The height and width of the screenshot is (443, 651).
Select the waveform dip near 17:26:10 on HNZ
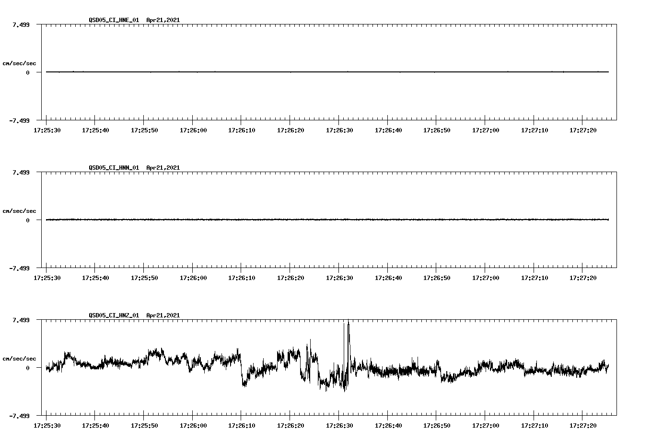coord(245,384)
